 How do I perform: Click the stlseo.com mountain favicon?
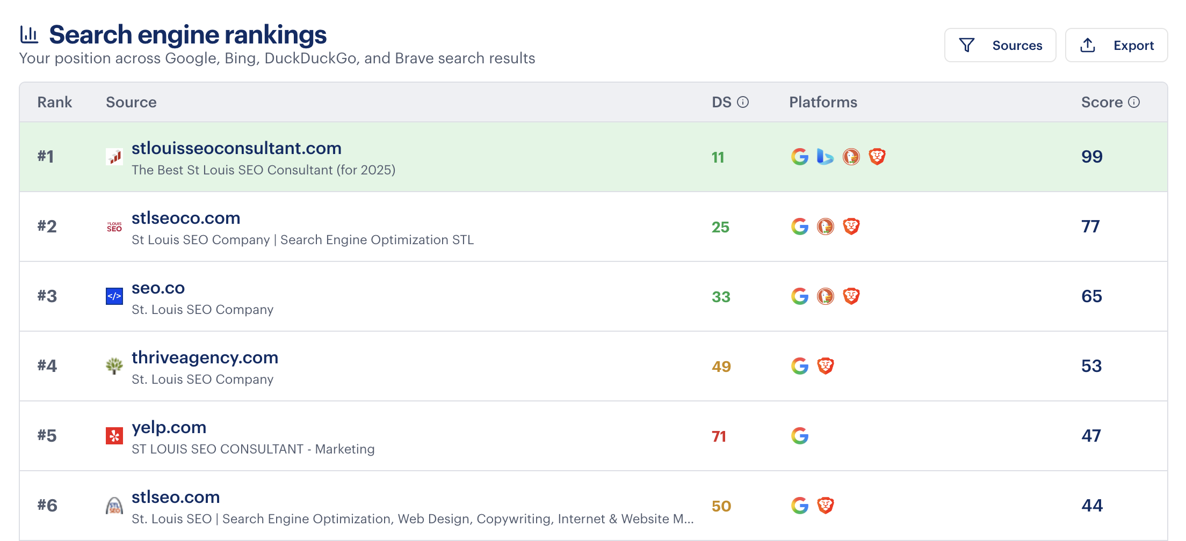114,505
